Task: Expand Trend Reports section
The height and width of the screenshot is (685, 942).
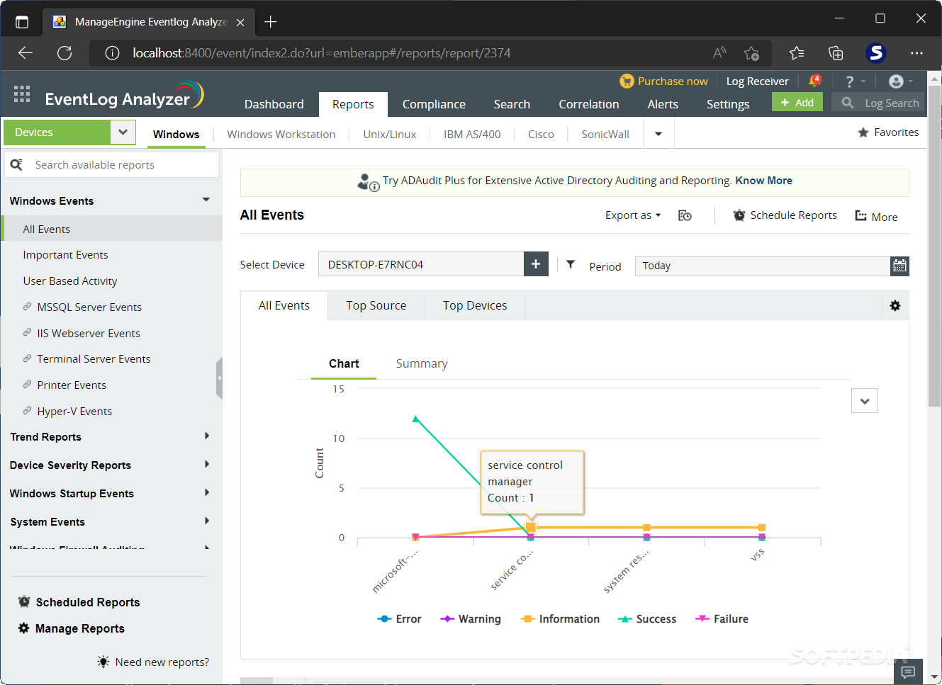Action: click(207, 436)
